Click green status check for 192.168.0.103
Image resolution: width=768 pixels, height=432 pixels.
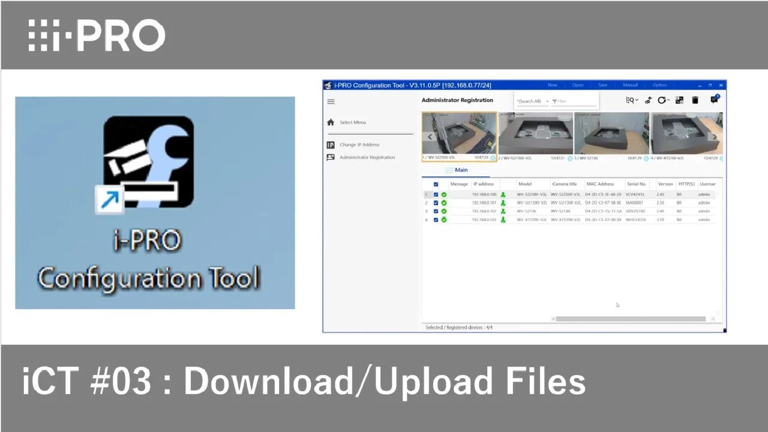[444, 220]
